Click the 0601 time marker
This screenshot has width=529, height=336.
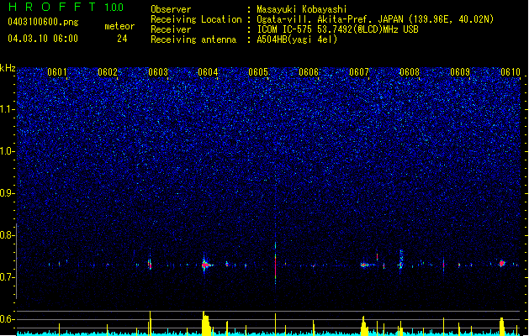[x=57, y=71]
